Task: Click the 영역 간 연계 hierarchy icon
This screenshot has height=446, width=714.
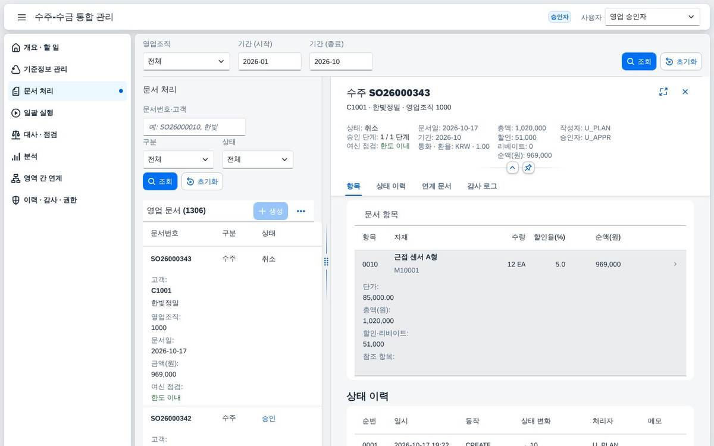Action: pyautogui.click(x=16, y=178)
